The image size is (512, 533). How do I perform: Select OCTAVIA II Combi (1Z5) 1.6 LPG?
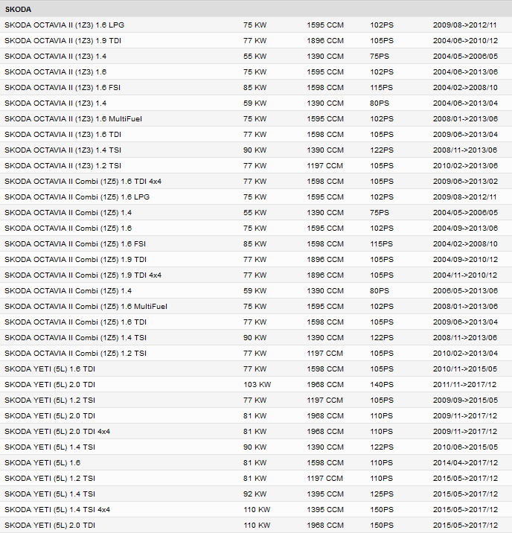pos(256,197)
